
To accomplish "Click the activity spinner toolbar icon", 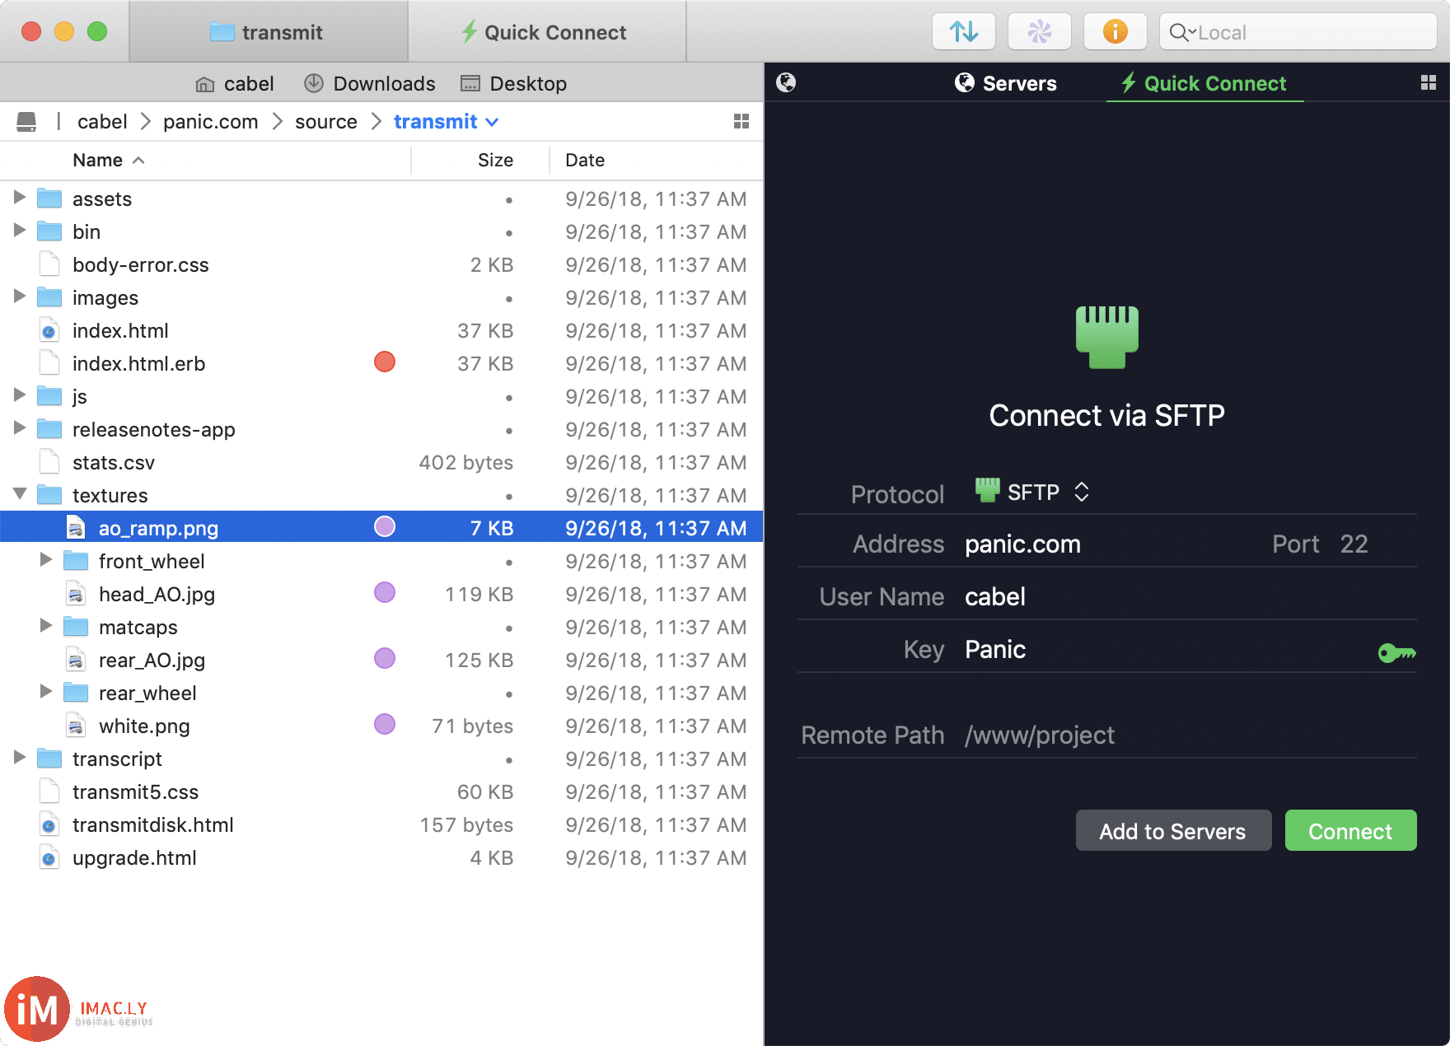I will [1040, 32].
